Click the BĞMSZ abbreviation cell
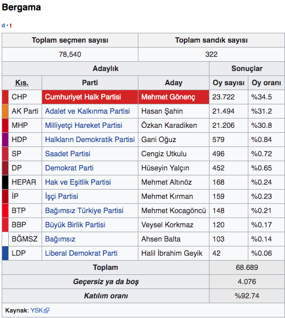The image size is (285, 318). tap(25, 239)
